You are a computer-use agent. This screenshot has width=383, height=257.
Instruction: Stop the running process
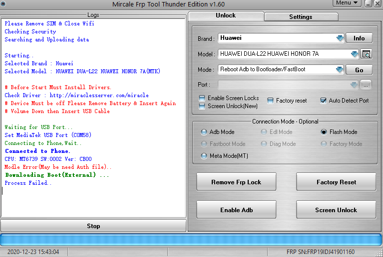click(93, 226)
